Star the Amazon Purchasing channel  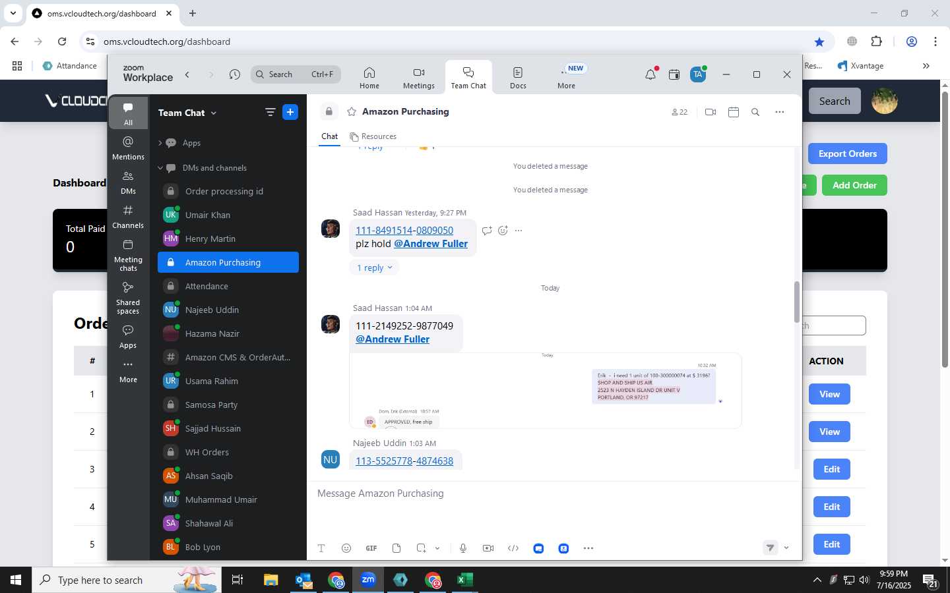[x=352, y=111]
